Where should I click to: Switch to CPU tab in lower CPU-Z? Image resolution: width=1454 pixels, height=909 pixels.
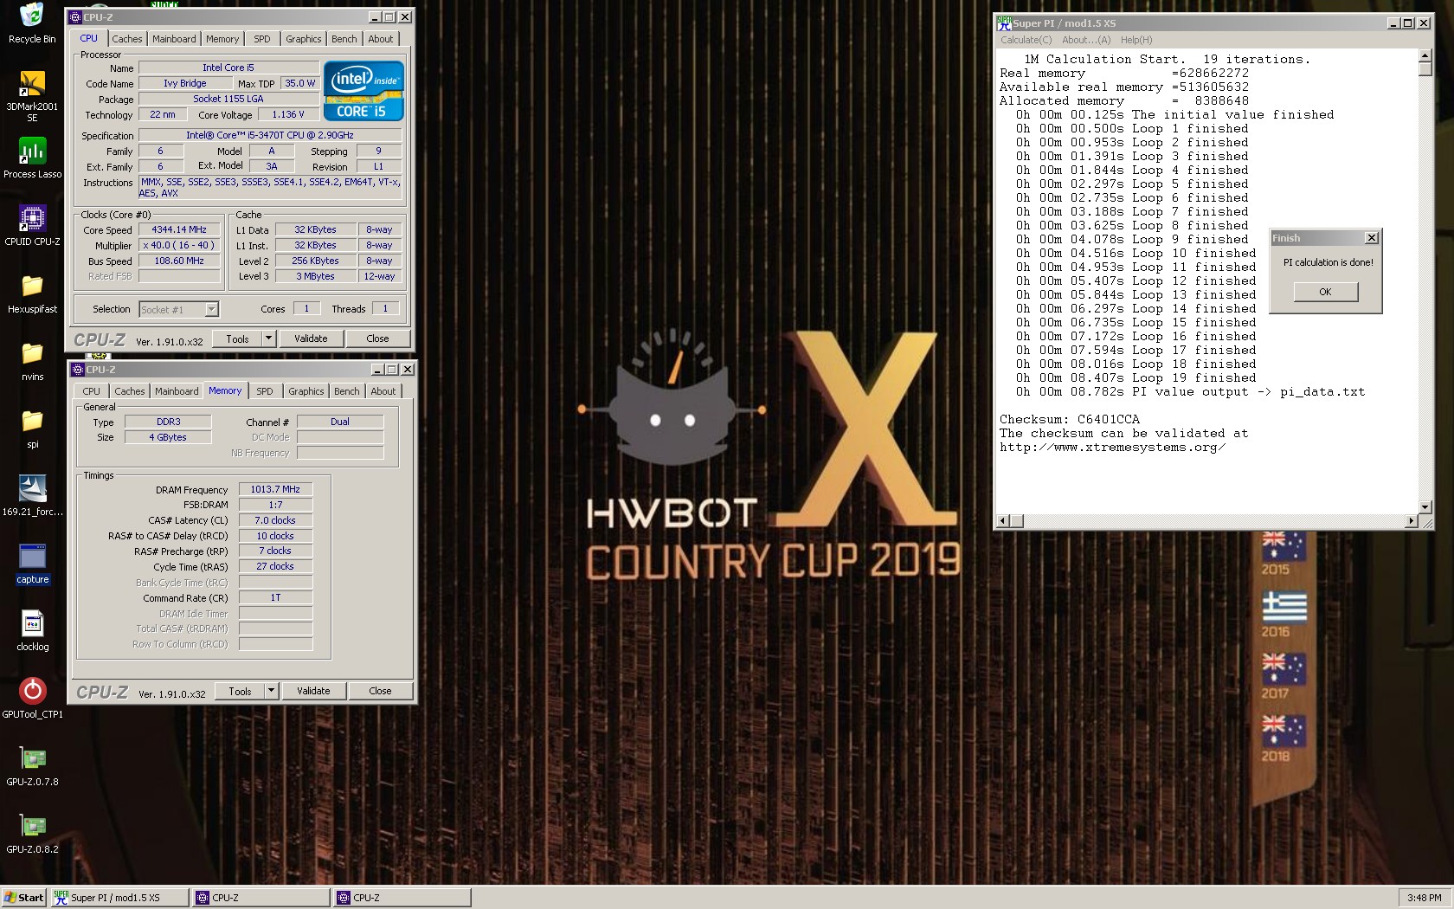click(92, 391)
